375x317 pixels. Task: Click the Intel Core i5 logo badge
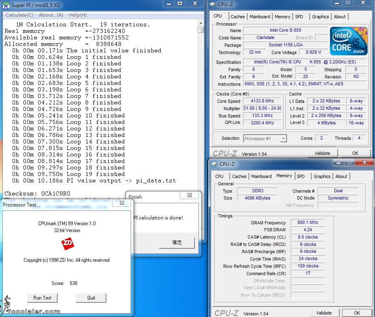tap(349, 41)
